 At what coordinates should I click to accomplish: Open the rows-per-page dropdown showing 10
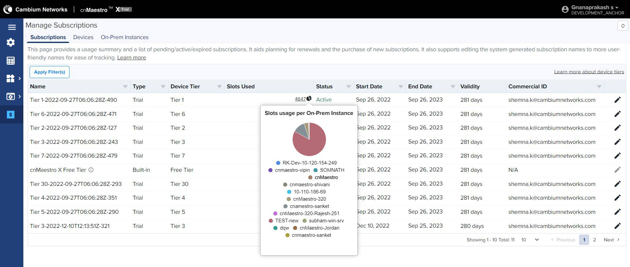pyautogui.click(x=530, y=240)
